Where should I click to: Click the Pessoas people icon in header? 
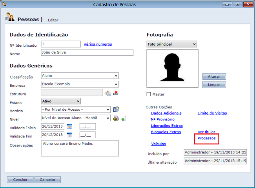click(10, 18)
